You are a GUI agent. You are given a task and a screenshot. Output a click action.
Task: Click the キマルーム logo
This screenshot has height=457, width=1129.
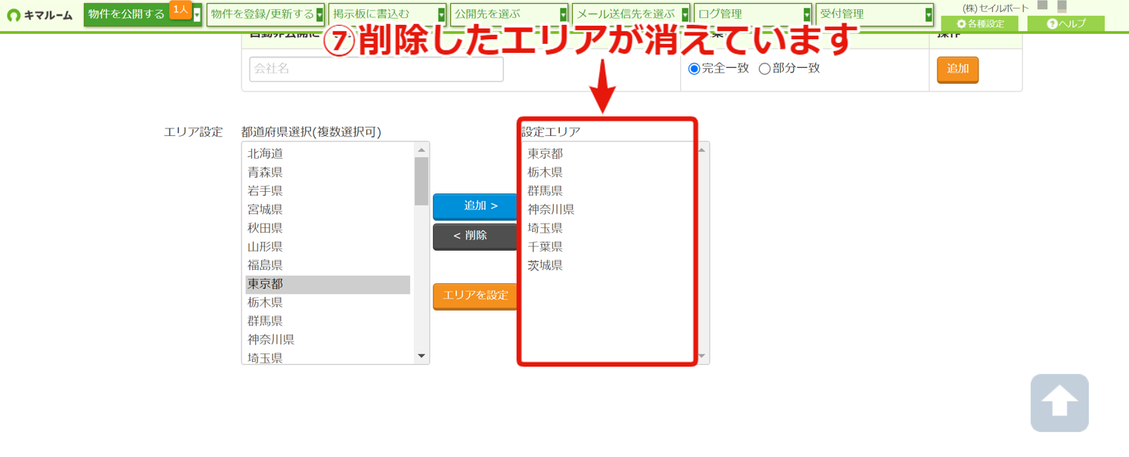coord(40,15)
